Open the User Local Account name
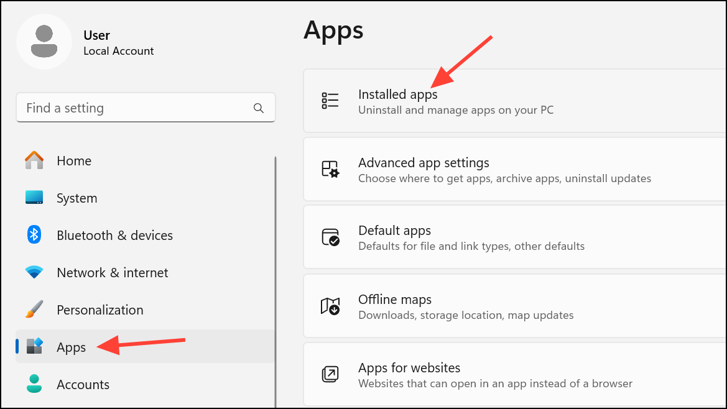The height and width of the screenshot is (409, 727). pyautogui.click(x=118, y=43)
